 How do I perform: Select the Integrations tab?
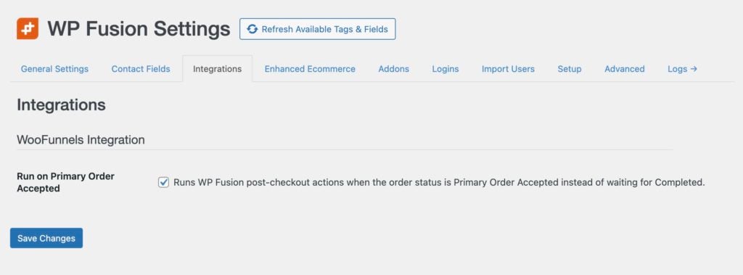(217, 69)
